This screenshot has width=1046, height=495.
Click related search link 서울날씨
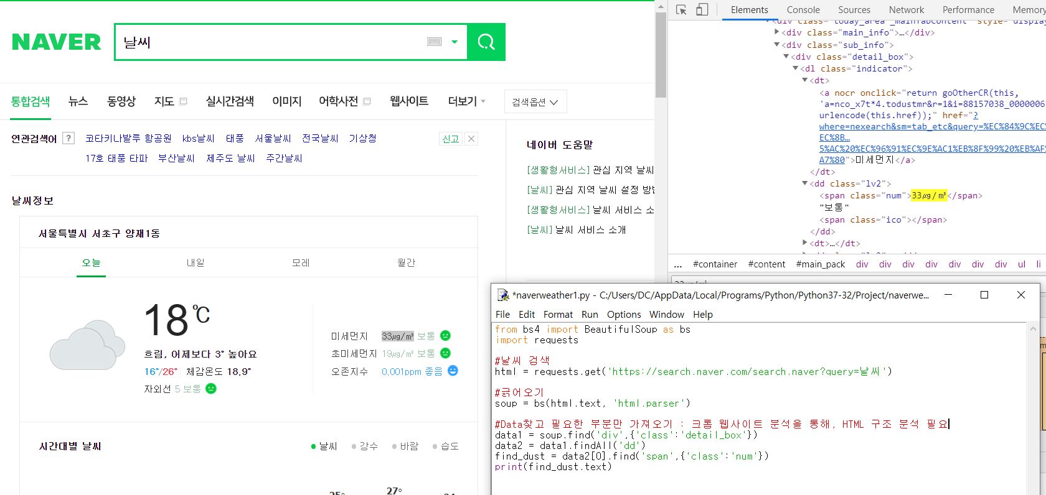(273, 138)
